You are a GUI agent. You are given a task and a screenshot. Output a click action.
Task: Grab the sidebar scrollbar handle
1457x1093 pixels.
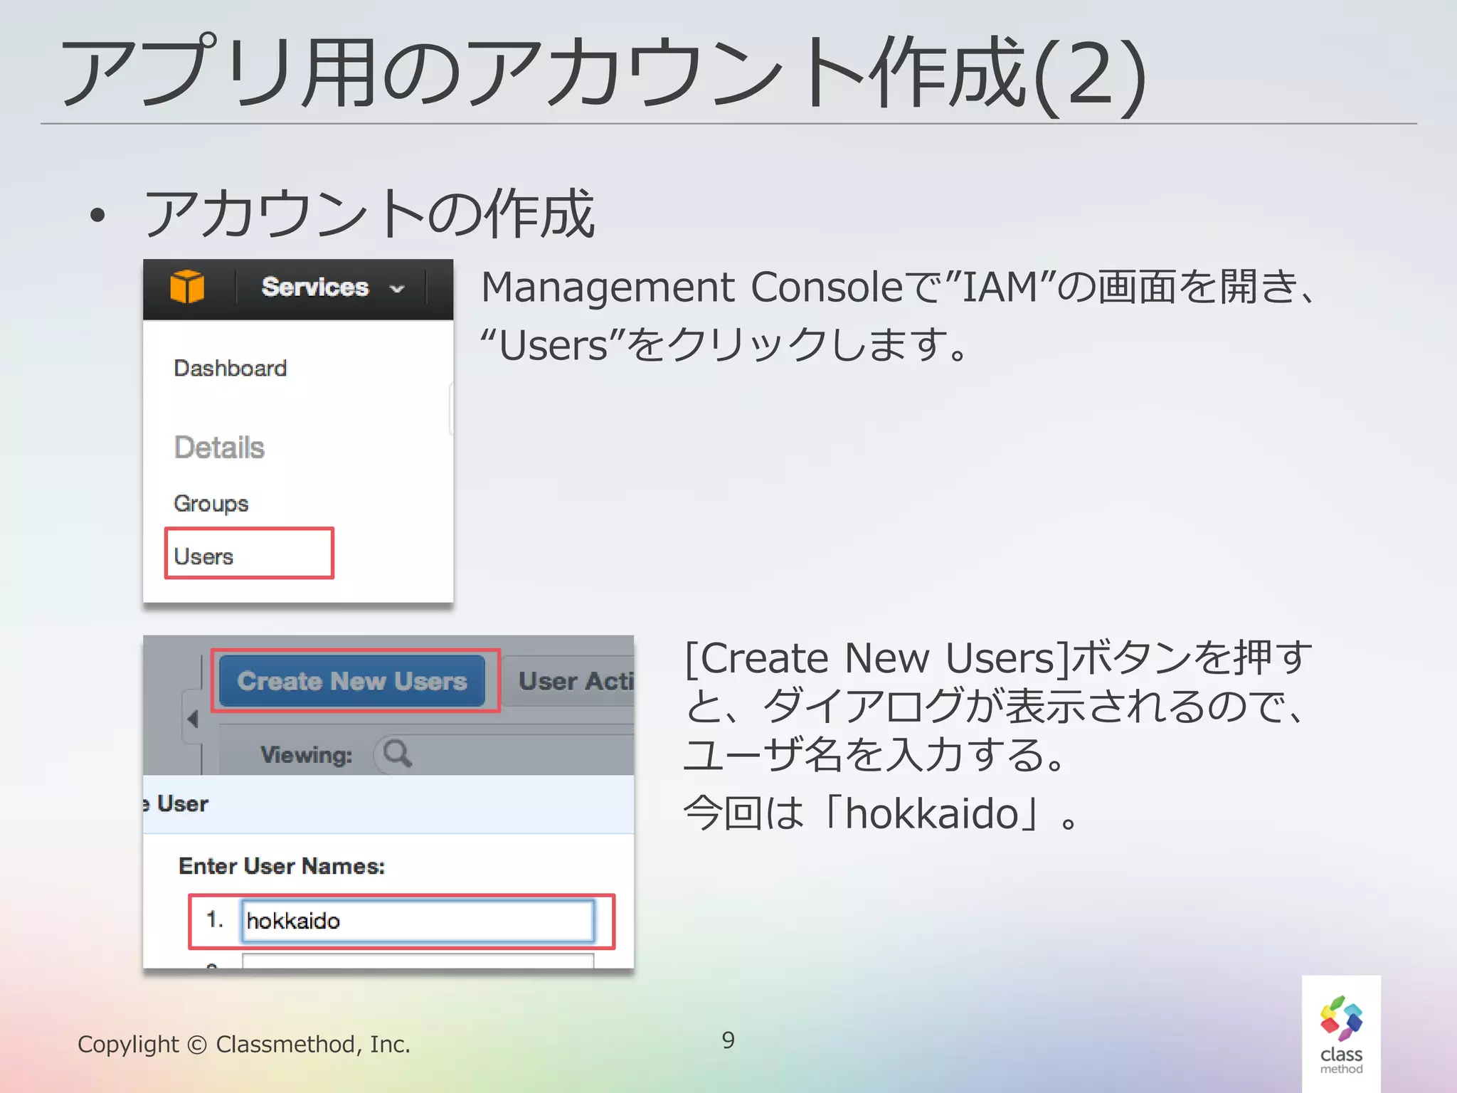tap(451, 409)
